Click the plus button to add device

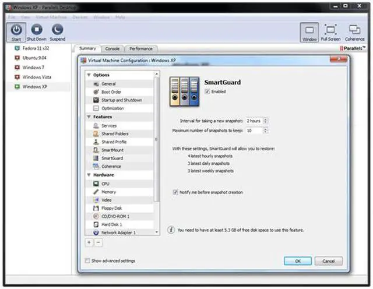click(x=89, y=242)
